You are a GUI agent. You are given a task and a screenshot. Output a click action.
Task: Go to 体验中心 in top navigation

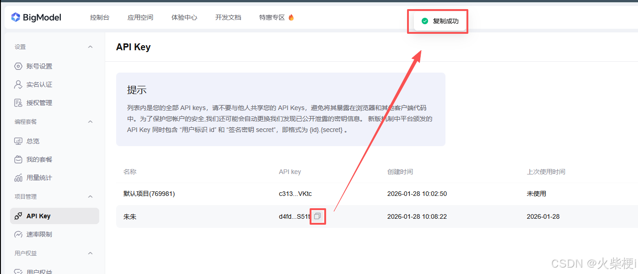coord(184,17)
